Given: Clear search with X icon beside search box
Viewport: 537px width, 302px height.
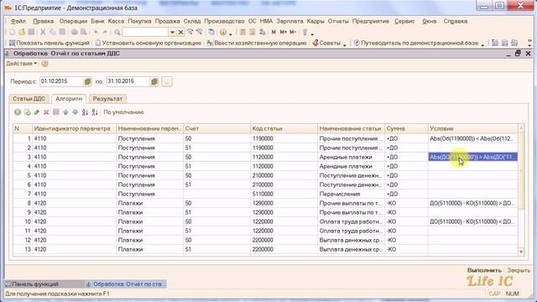Looking at the screenshot, I should pyautogui.click(x=181, y=32).
